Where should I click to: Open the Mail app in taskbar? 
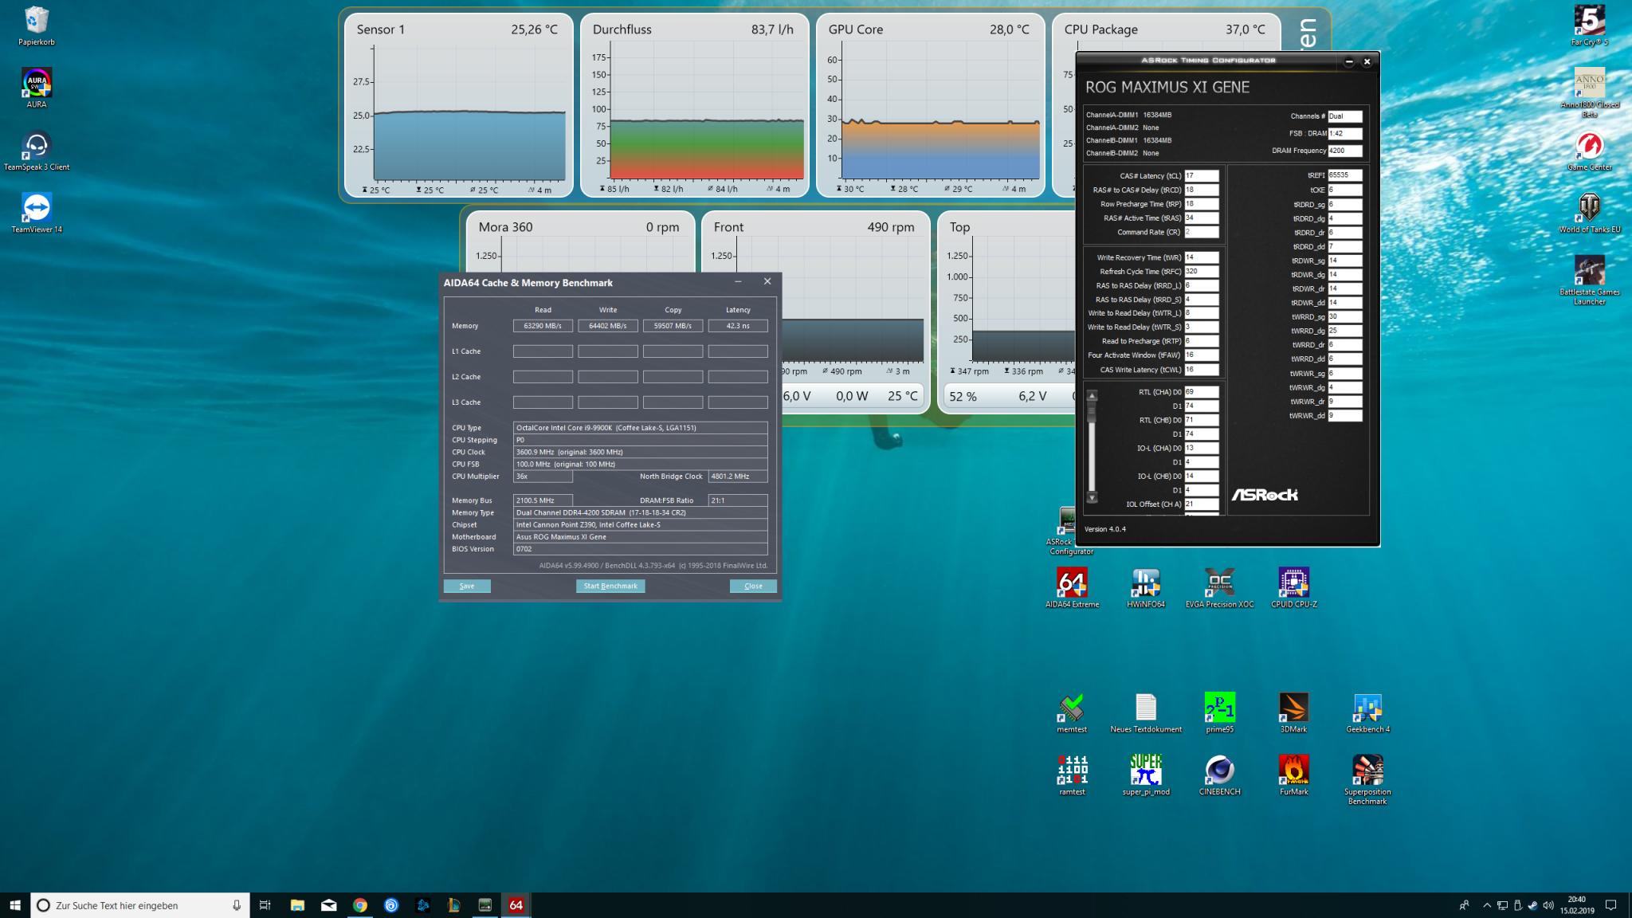(x=328, y=904)
